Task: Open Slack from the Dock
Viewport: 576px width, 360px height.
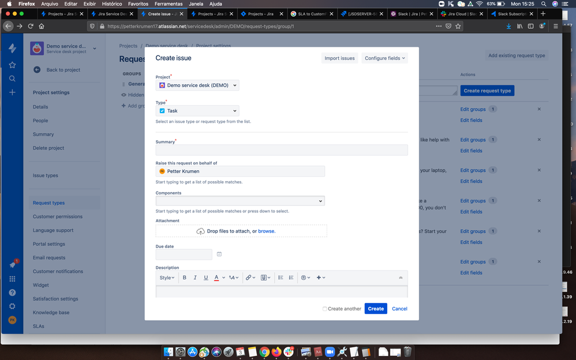Action: (x=289, y=352)
